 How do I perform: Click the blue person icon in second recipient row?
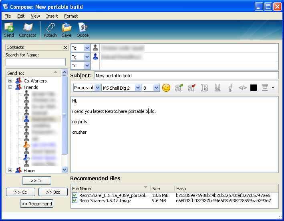95,57
